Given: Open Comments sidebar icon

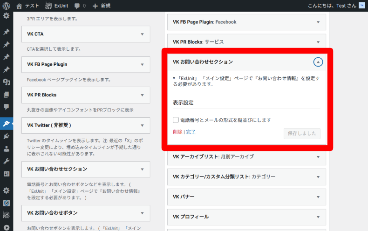Looking at the screenshot, I should (7, 107).
